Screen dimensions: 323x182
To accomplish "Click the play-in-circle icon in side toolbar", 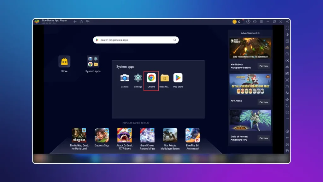I will tap(287, 54).
